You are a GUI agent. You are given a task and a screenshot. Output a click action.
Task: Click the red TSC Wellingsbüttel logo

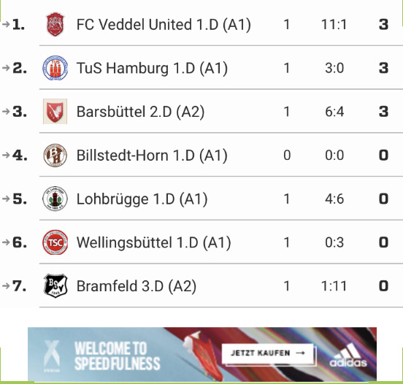pos(55,242)
